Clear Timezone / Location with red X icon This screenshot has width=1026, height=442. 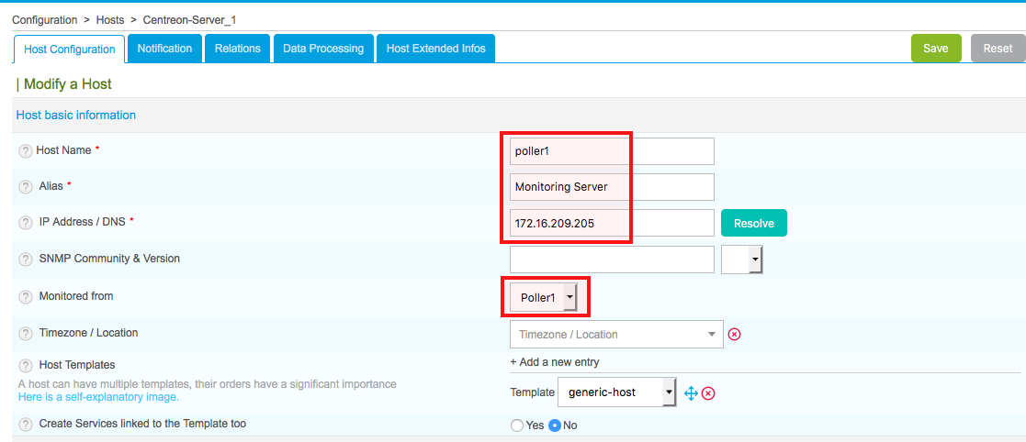pyautogui.click(x=734, y=335)
